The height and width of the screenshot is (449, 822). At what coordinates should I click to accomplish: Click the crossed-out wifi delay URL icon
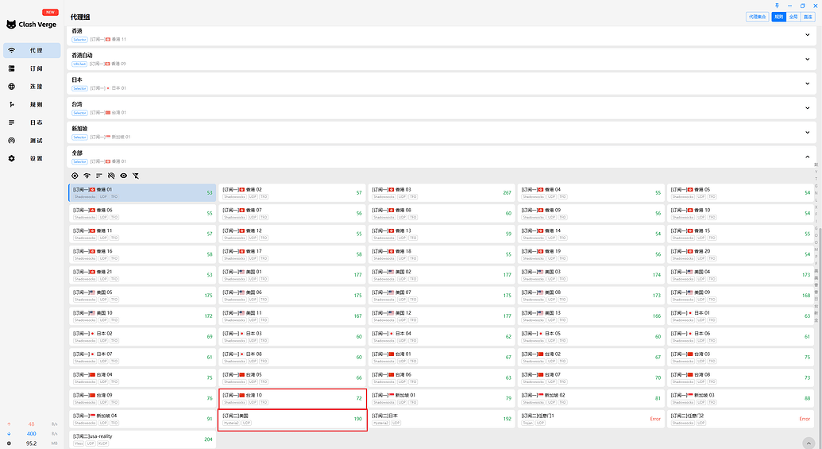pos(111,176)
